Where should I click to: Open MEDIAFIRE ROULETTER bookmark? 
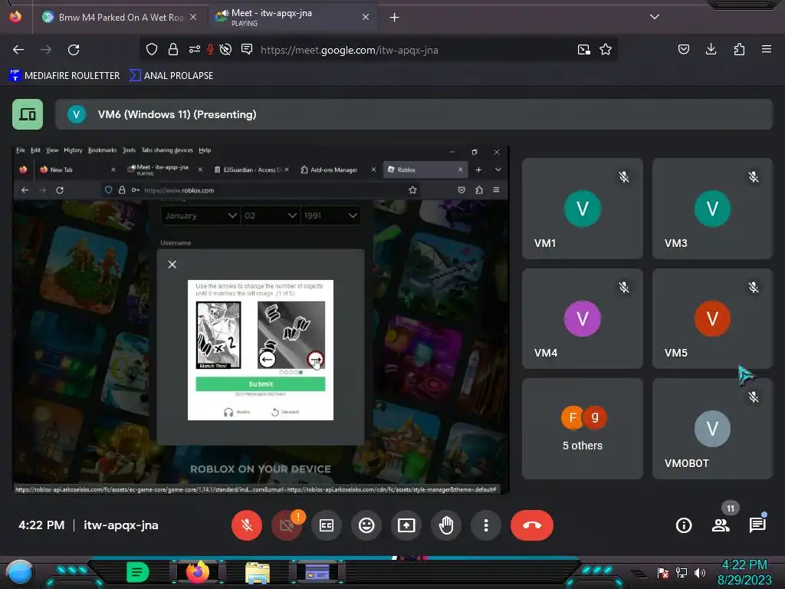coord(64,76)
